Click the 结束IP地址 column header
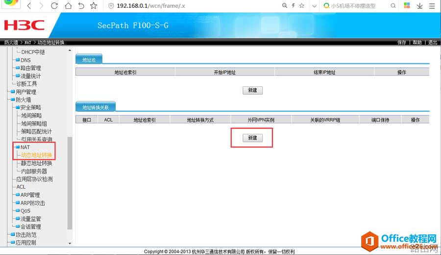This screenshot has height=255, width=441. [x=324, y=73]
